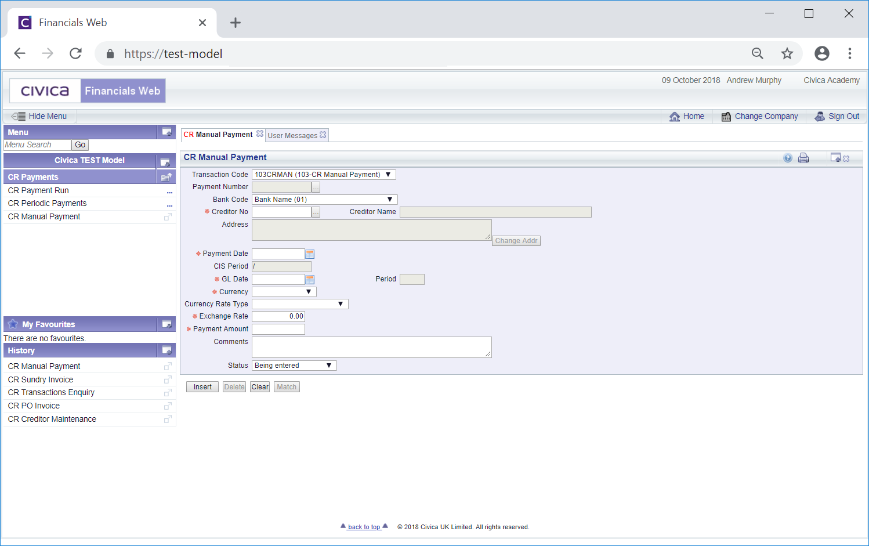Switch to the User Messages tab
The width and height of the screenshot is (869, 546).
click(292, 136)
